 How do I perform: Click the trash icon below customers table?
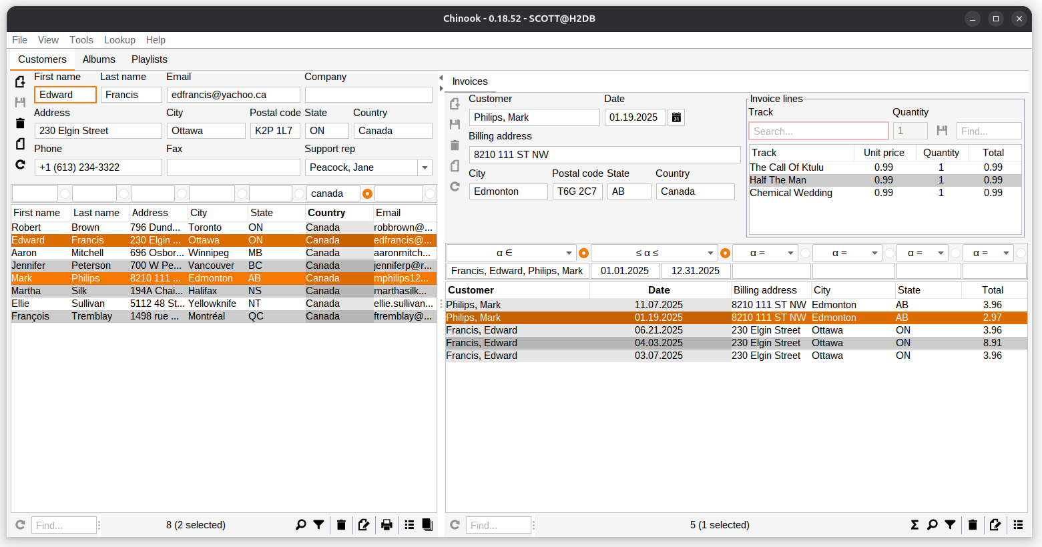point(341,525)
